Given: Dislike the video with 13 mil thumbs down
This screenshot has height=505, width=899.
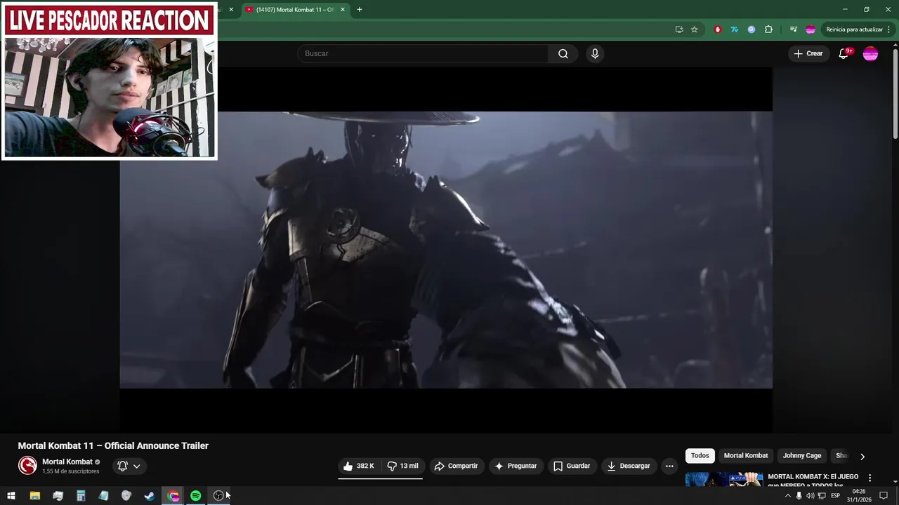Looking at the screenshot, I should [x=402, y=466].
